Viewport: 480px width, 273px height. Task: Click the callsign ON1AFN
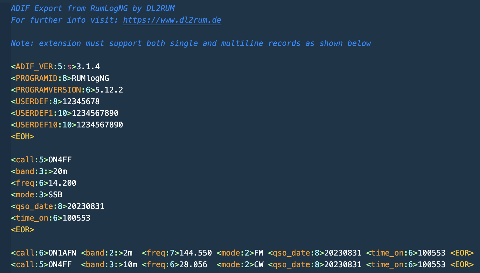(x=62, y=253)
